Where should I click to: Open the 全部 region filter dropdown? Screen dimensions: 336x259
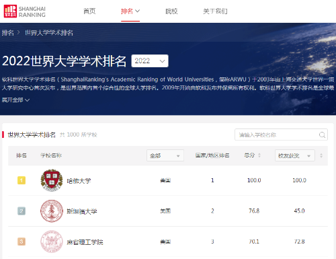[165, 155]
